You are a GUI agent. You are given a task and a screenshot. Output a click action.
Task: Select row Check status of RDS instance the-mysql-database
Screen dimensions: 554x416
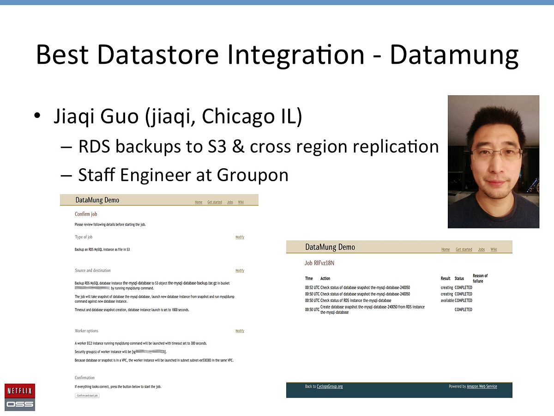[389, 300]
